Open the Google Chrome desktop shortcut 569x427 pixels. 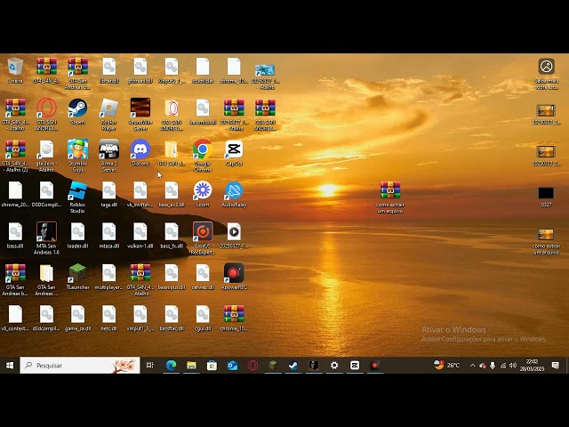[x=203, y=156]
